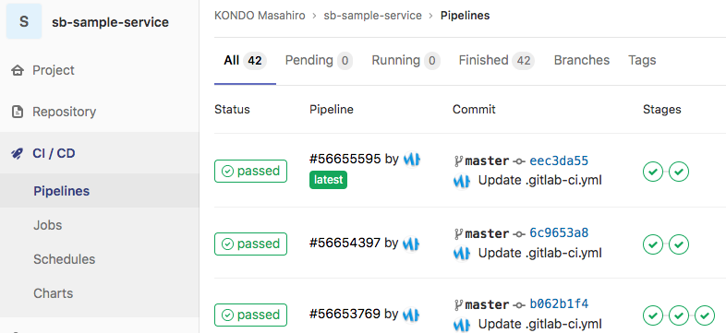
Task: Open the sb-sample-service project avatar
Action: point(24,21)
